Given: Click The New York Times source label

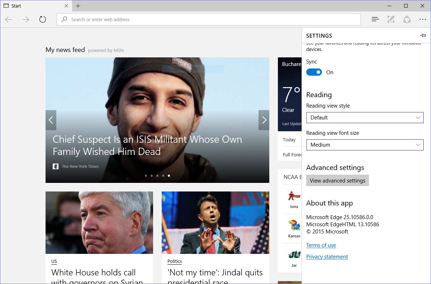Looking at the screenshot, I should (x=80, y=166).
